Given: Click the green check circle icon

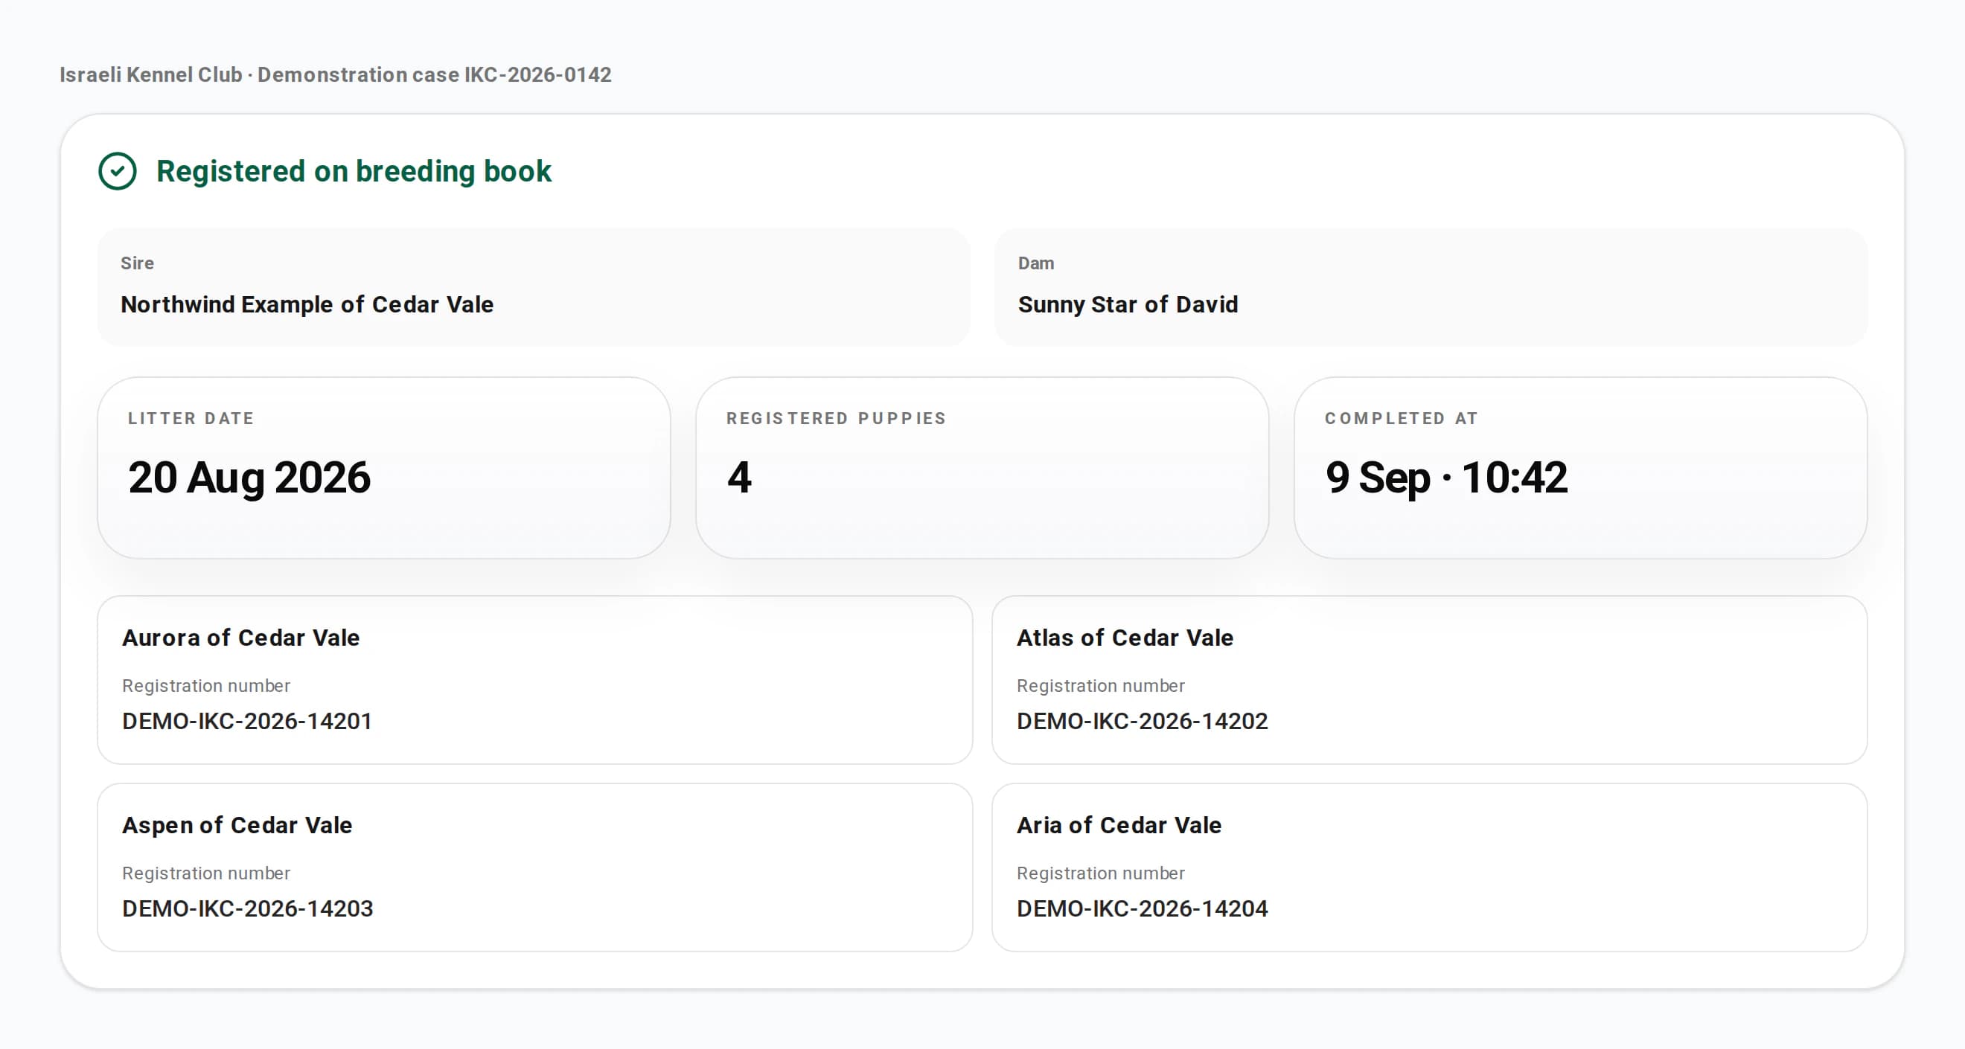Looking at the screenshot, I should click(x=118, y=172).
